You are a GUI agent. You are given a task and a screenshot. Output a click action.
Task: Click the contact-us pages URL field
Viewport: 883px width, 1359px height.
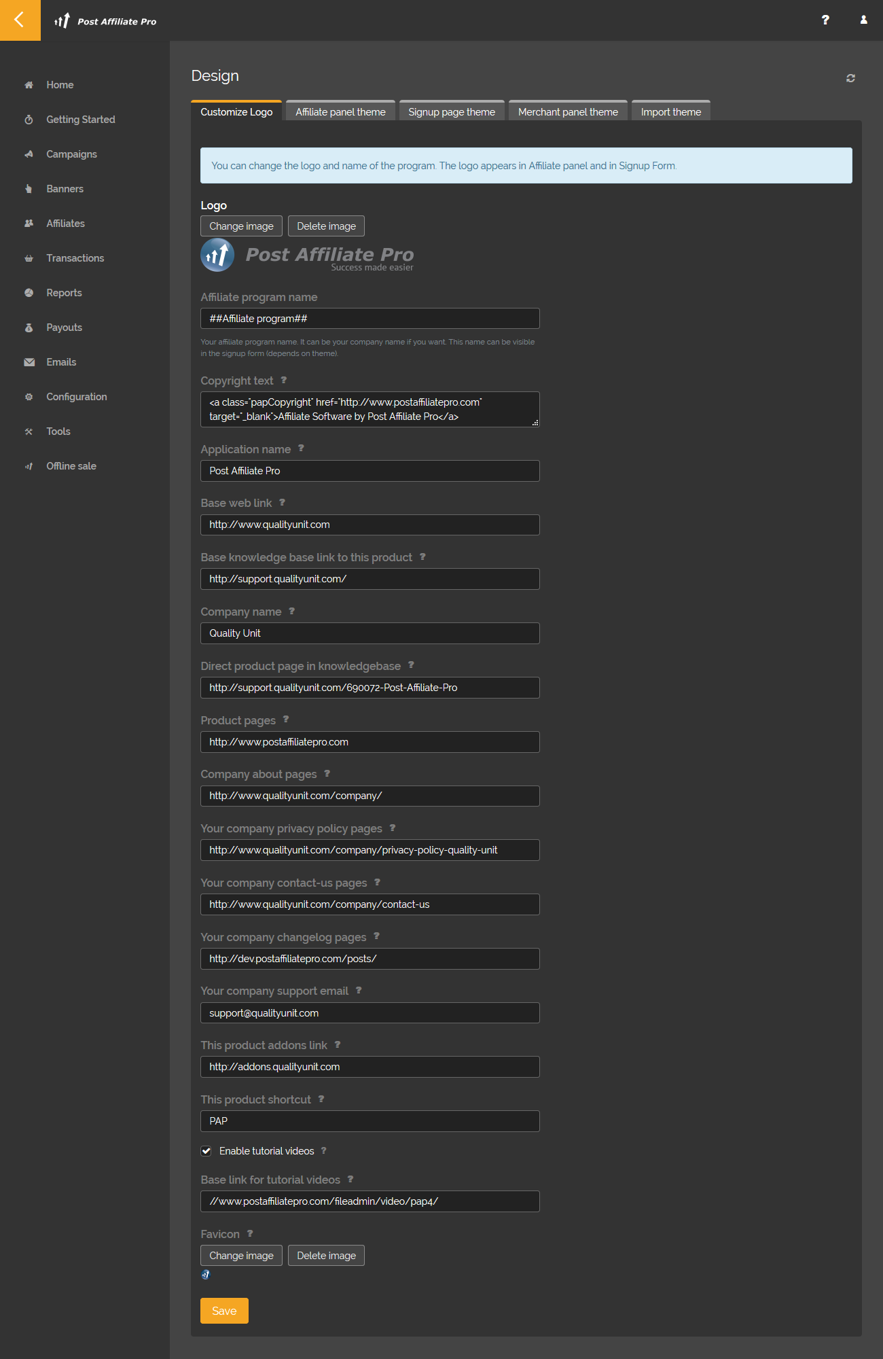pos(370,904)
